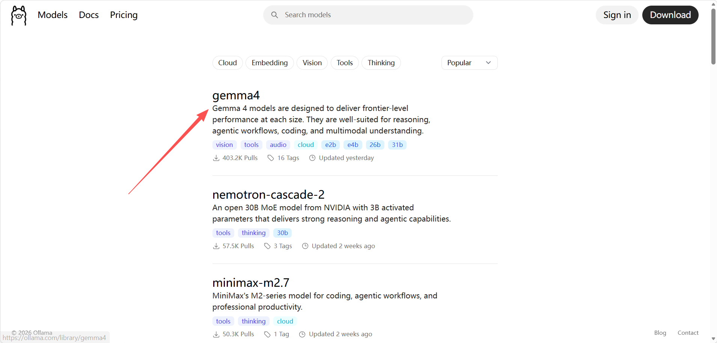This screenshot has height=343, width=717.
Task: Focus the Search models field
Action: coord(368,15)
